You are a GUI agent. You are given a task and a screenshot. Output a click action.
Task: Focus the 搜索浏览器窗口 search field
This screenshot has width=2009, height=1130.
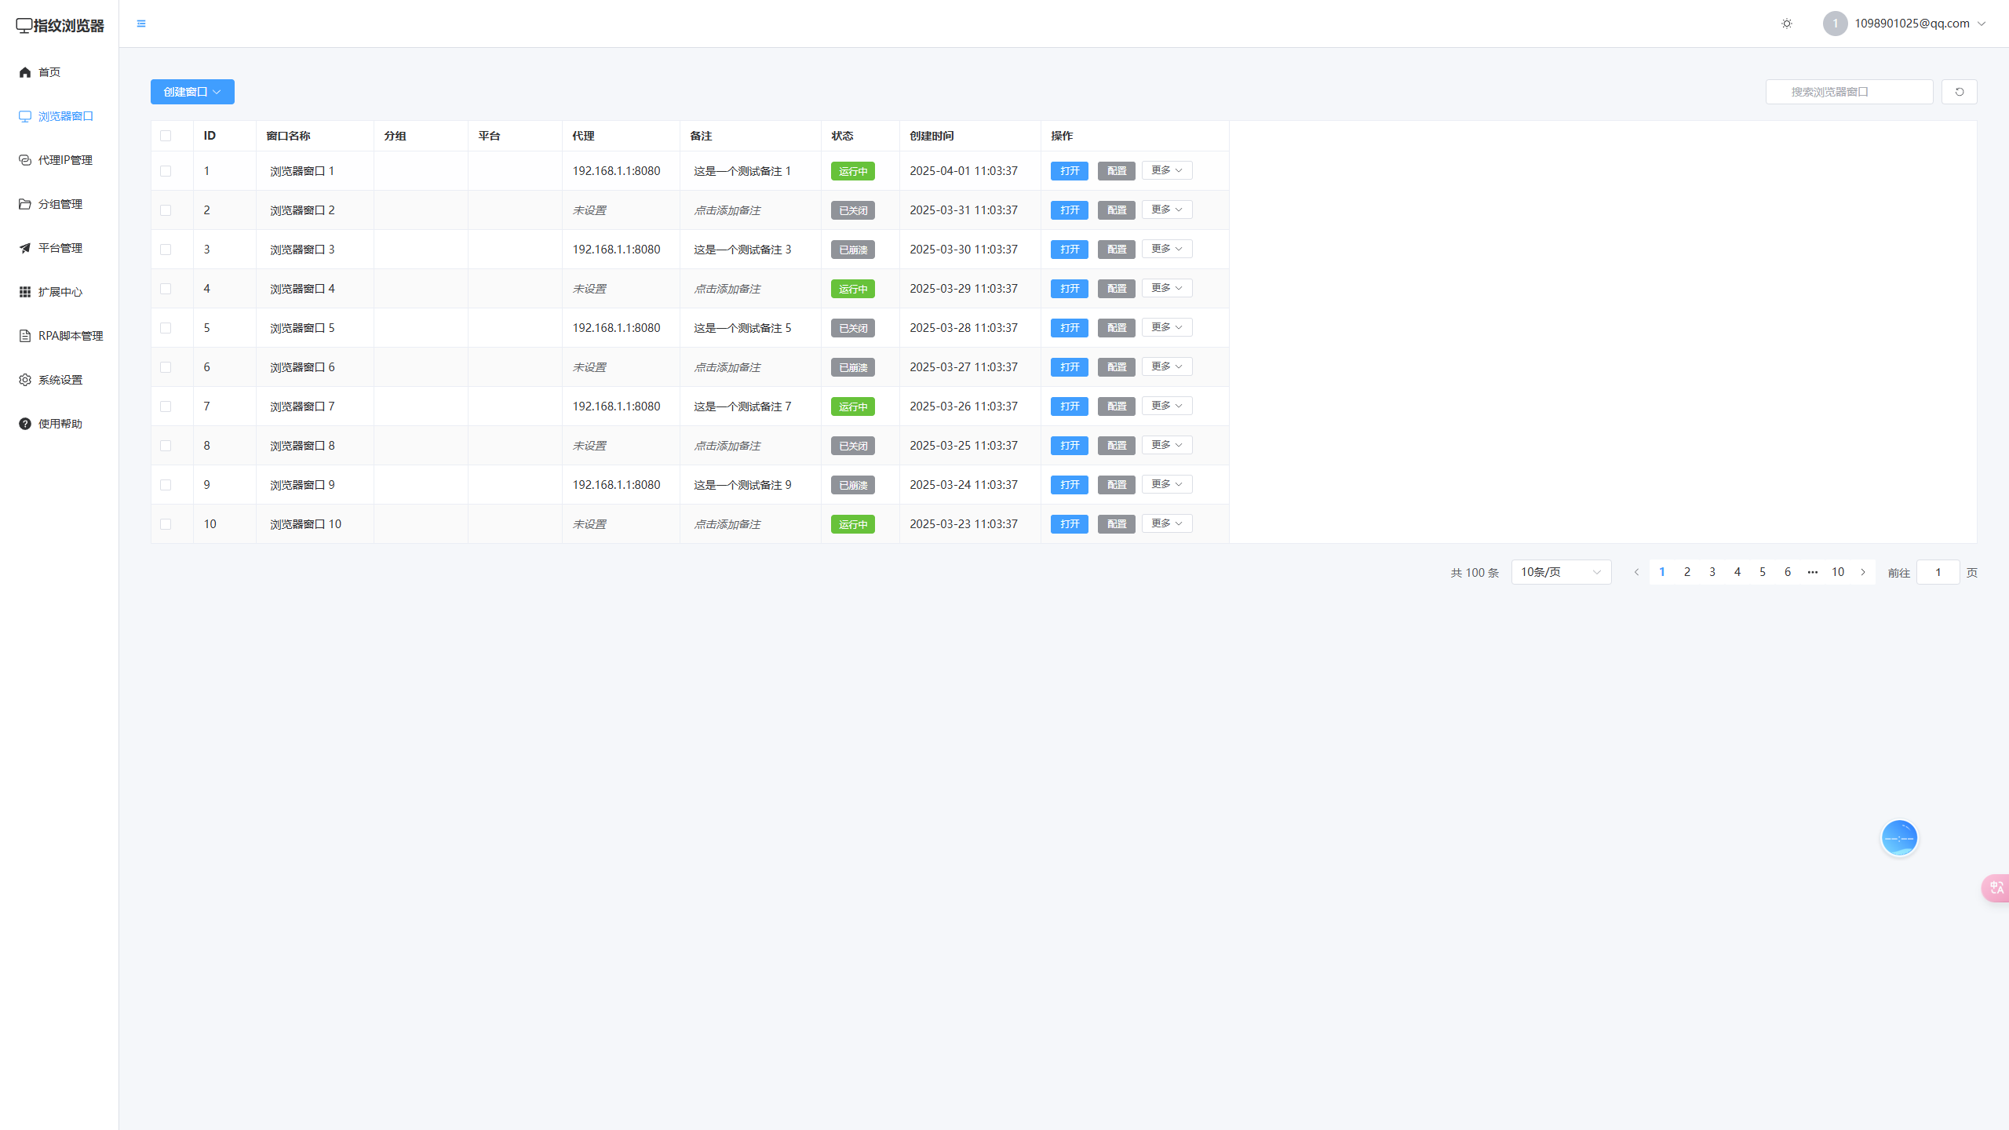(x=1849, y=92)
